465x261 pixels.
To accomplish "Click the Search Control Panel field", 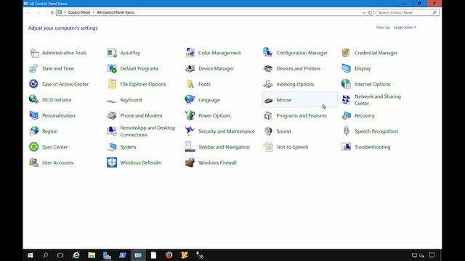I will (x=408, y=12).
